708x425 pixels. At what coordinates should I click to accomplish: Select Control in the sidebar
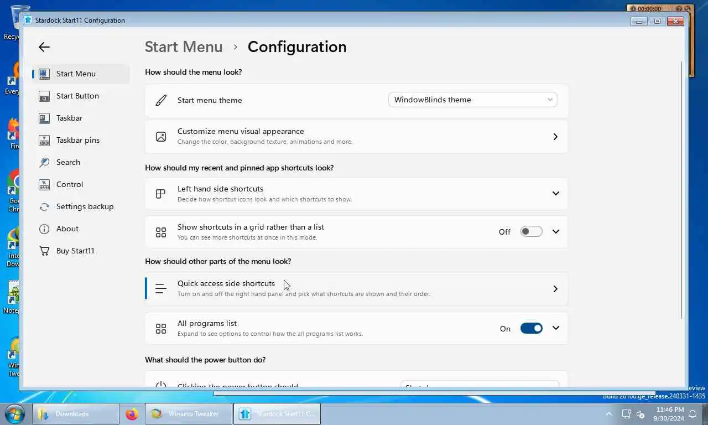click(x=81, y=184)
